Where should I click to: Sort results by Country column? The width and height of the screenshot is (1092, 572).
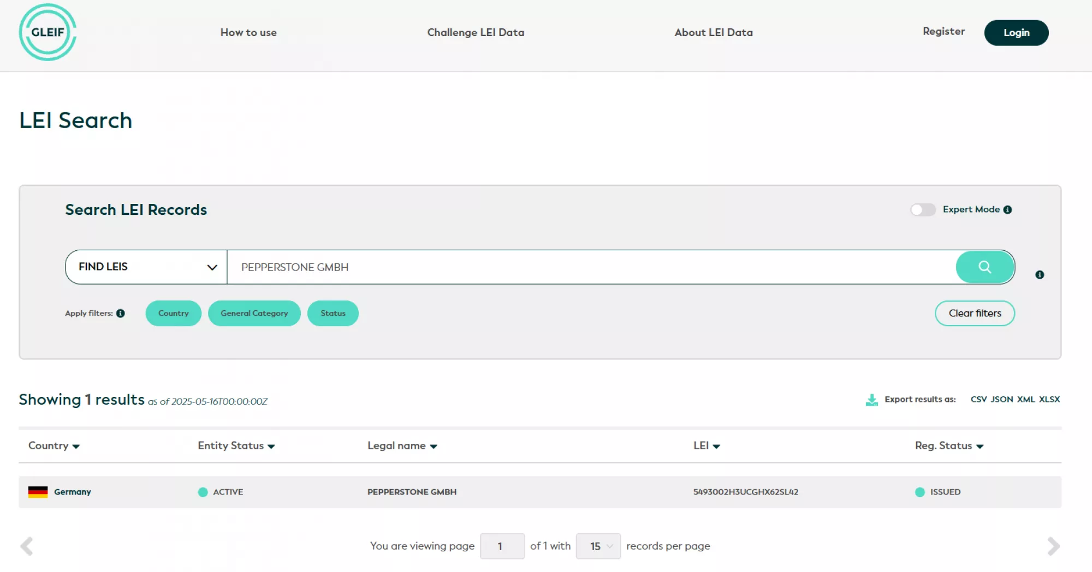(54, 446)
